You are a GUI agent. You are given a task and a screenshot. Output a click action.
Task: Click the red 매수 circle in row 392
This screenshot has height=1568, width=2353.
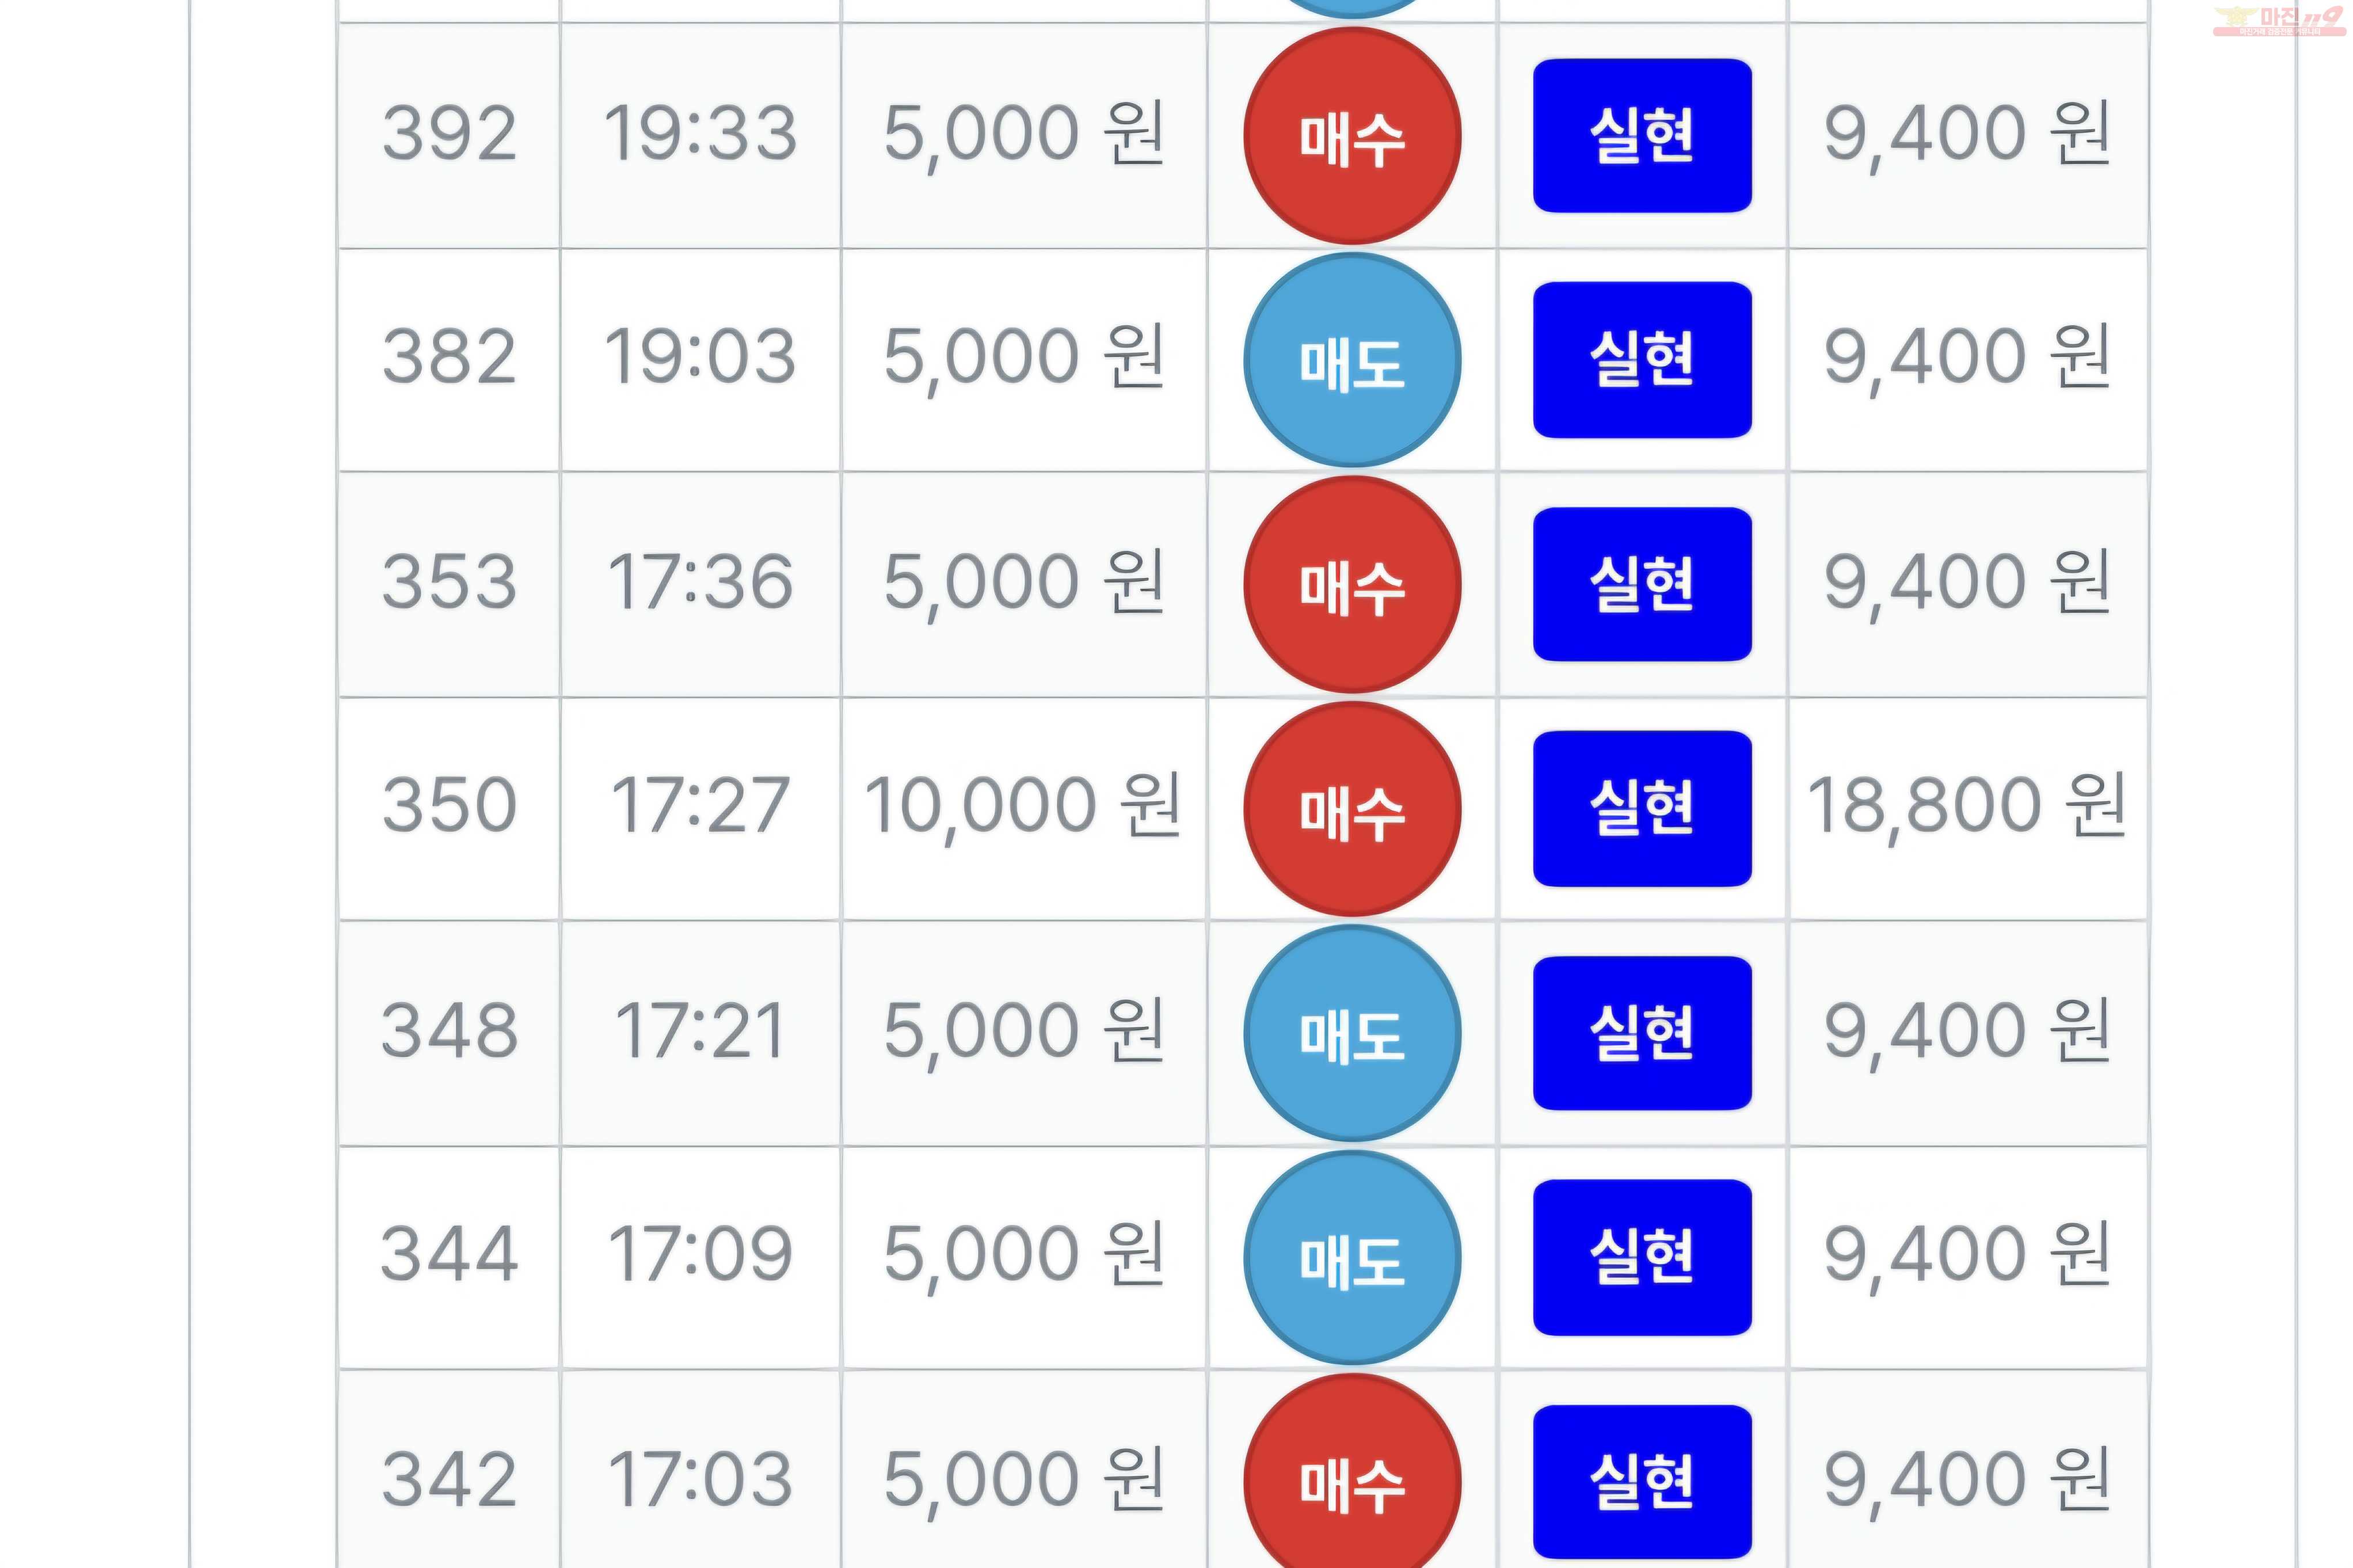point(1352,136)
